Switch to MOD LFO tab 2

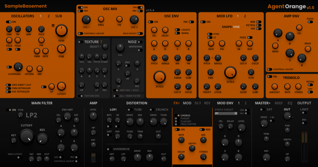(245, 16)
